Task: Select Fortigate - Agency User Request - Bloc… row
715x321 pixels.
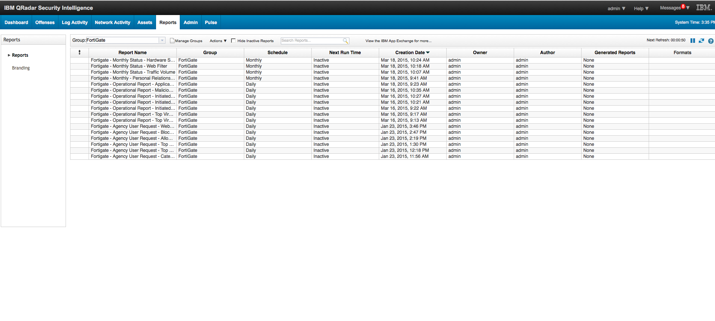Action: point(392,132)
